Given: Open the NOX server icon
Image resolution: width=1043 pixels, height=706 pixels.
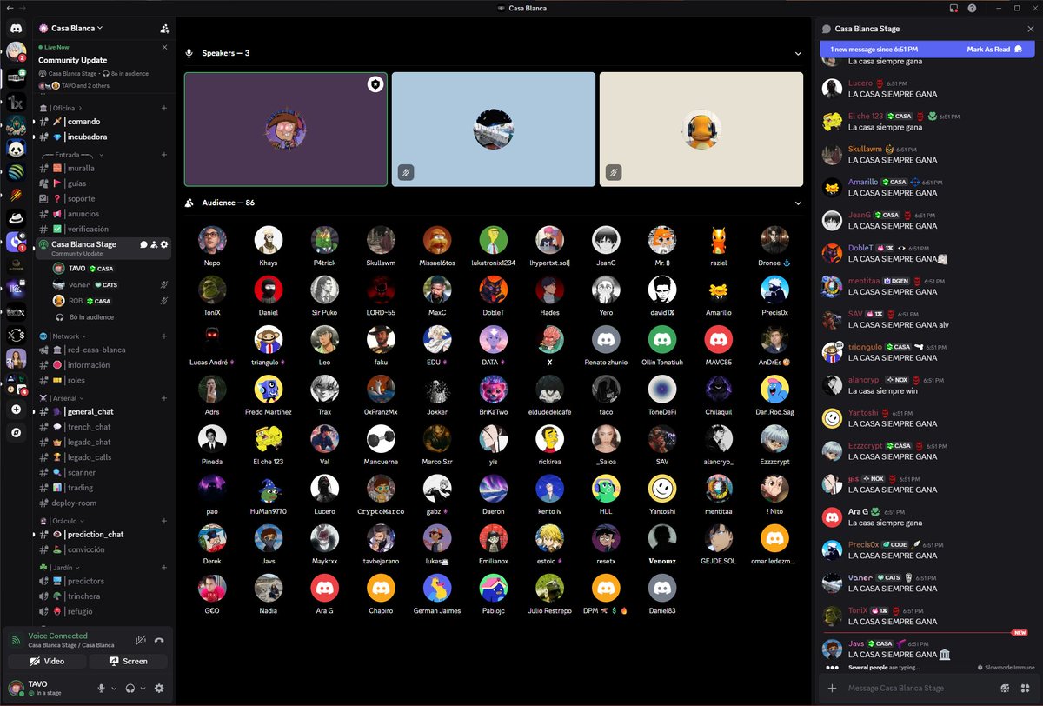Looking at the screenshot, I should (x=16, y=312).
